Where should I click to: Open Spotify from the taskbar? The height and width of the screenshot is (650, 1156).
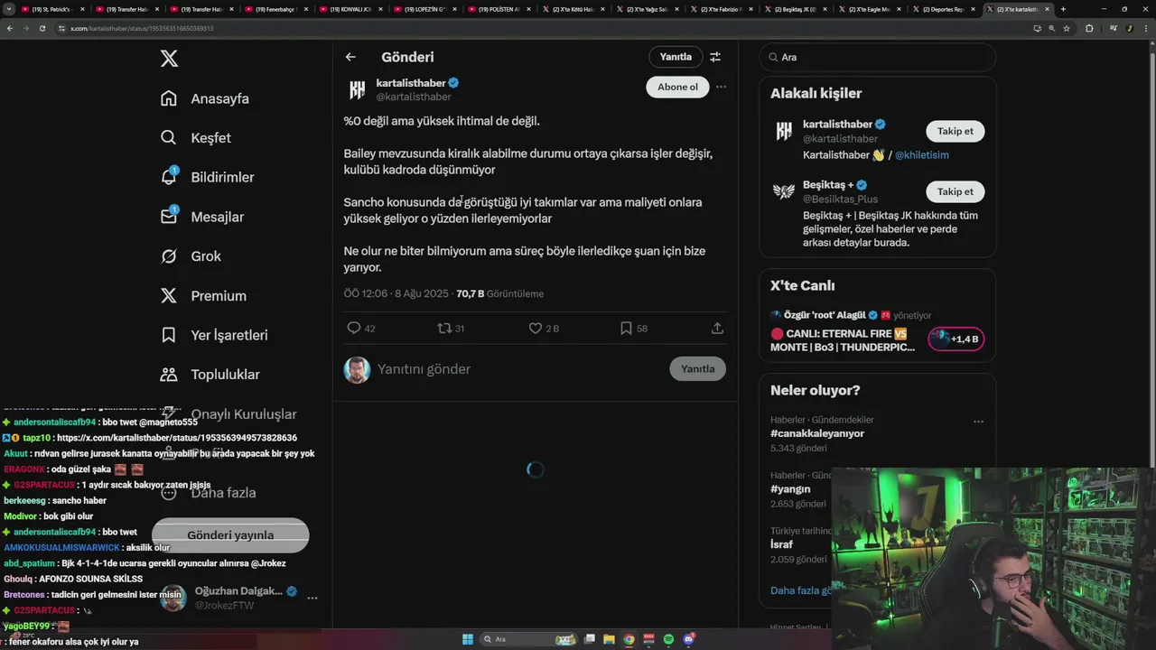click(x=668, y=639)
